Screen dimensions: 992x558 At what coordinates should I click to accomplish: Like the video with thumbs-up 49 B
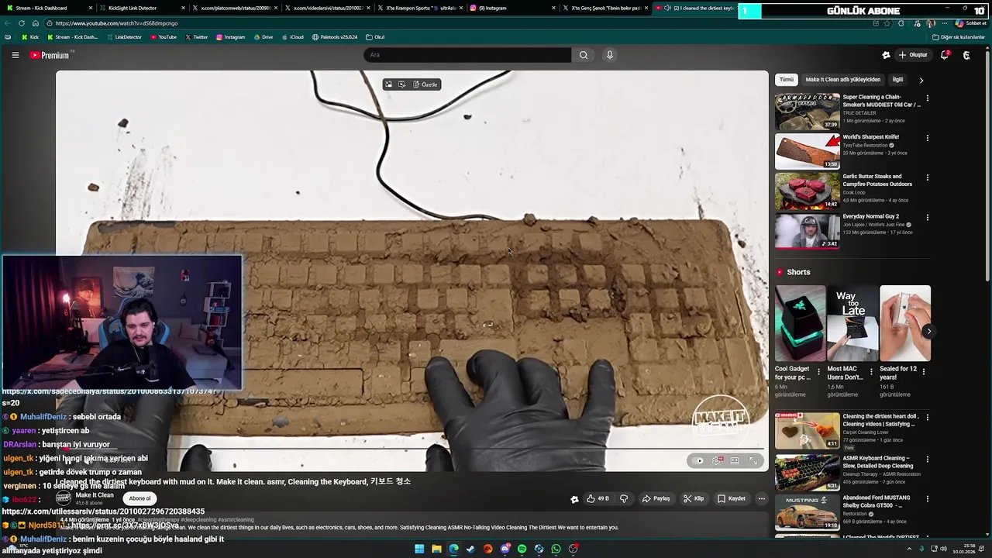click(x=598, y=498)
